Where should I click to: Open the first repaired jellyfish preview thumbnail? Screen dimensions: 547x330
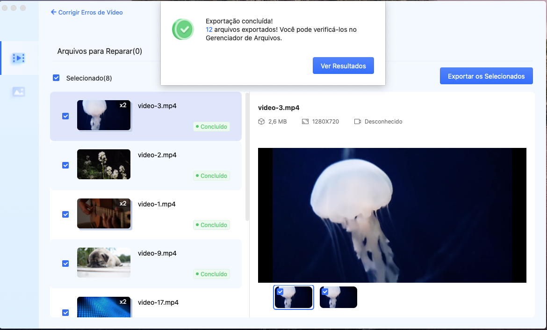(294, 297)
